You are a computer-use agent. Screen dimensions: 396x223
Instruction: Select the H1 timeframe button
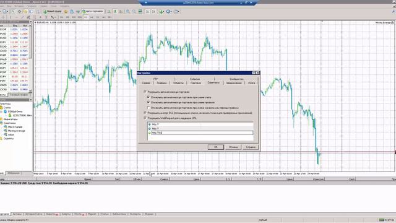85,17
